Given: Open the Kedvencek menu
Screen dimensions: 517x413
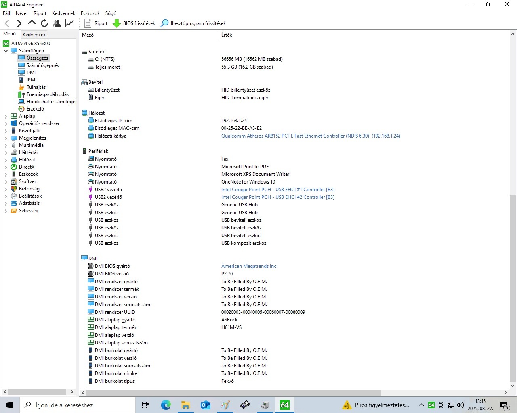Looking at the screenshot, I should click(63, 13).
